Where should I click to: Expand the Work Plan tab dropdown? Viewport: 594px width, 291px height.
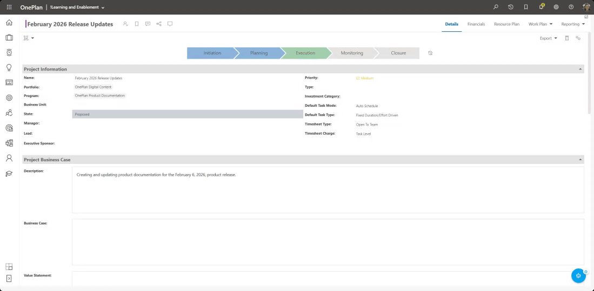(550, 24)
